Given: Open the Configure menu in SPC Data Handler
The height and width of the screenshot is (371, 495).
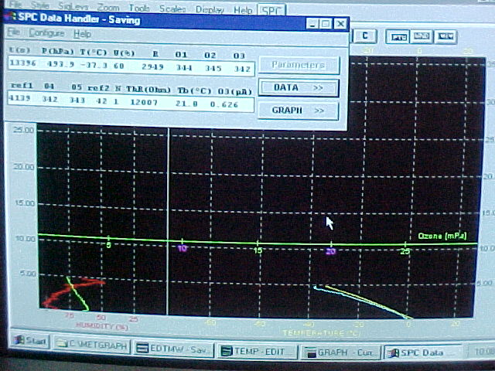Looking at the screenshot, I should 46,33.
